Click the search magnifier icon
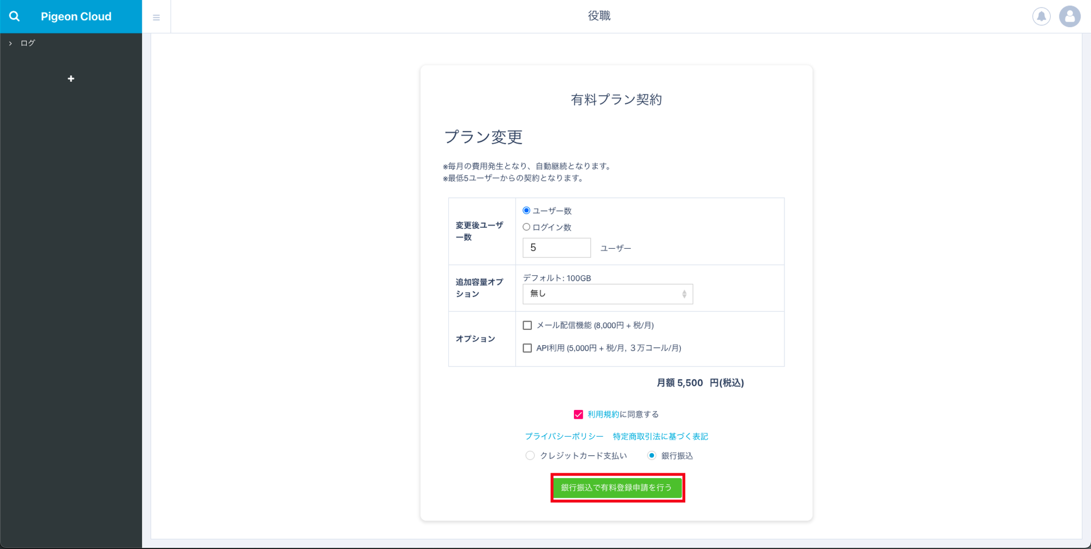Viewport: 1091px width, 549px height. [15, 16]
